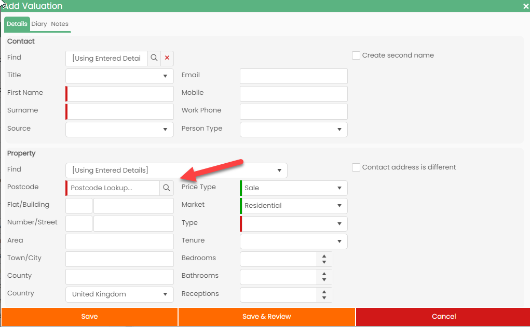Switch to the Diary tab

tap(39, 24)
